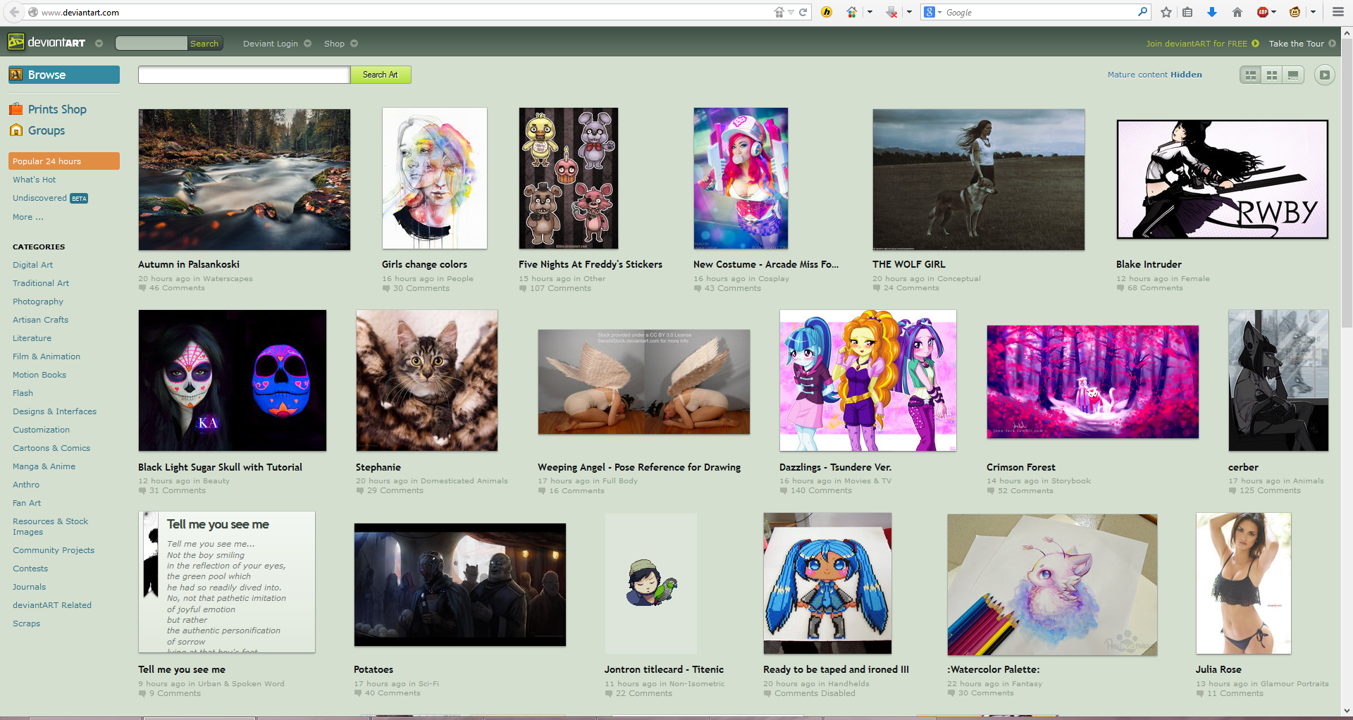Click the deviantART logo icon

(16, 42)
